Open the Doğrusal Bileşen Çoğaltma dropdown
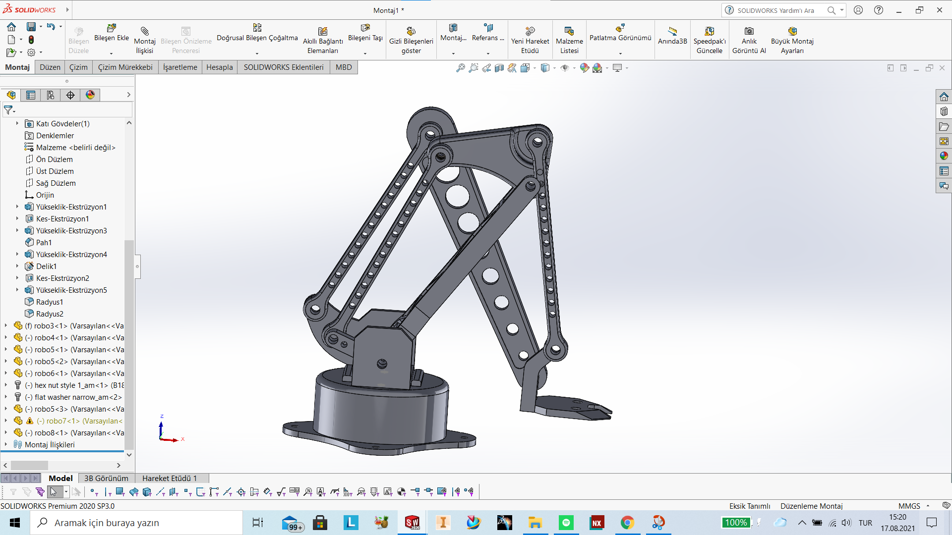The height and width of the screenshot is (535, 952). pos(257,53)
